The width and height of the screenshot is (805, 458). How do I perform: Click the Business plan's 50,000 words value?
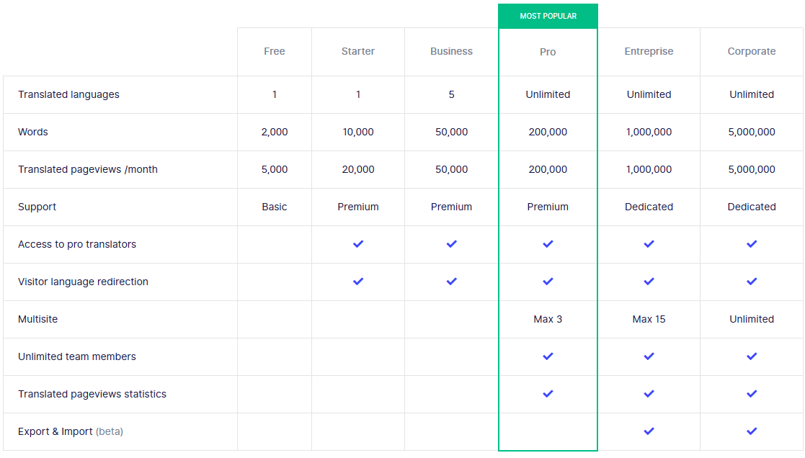coord(452,132)
